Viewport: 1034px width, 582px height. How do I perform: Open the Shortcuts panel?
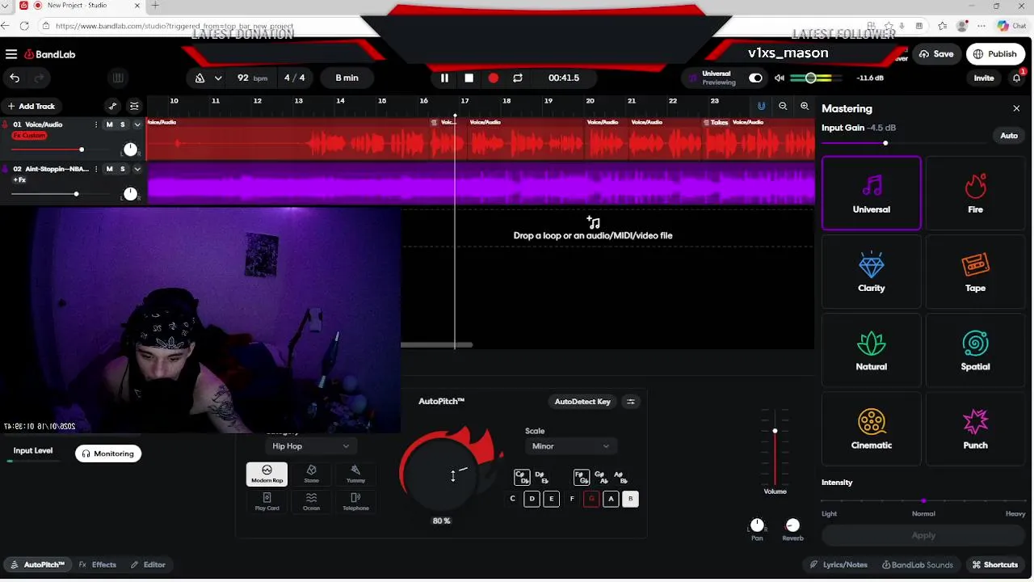pyautogui.click(x=995, y=565)
